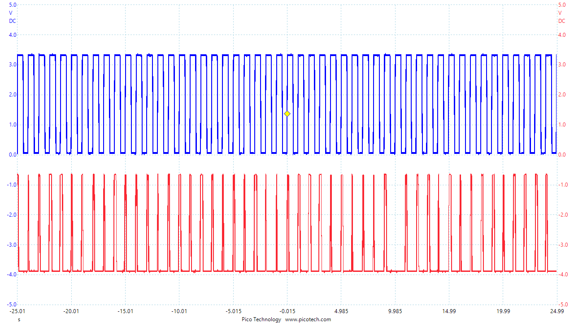Click the red '4.0' value on right axis
Image resolution: width=574 pixels, height=323 pixels.
(x=562, y=35)
